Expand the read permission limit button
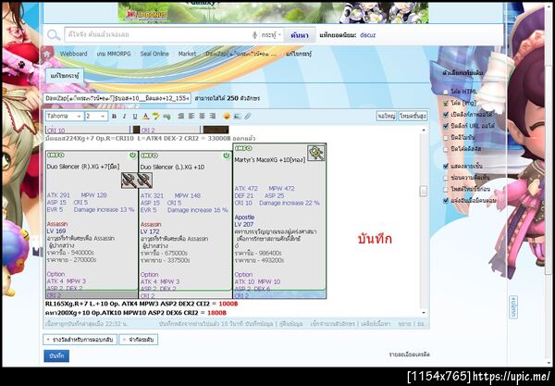The image size is (555, 386). 139,340
